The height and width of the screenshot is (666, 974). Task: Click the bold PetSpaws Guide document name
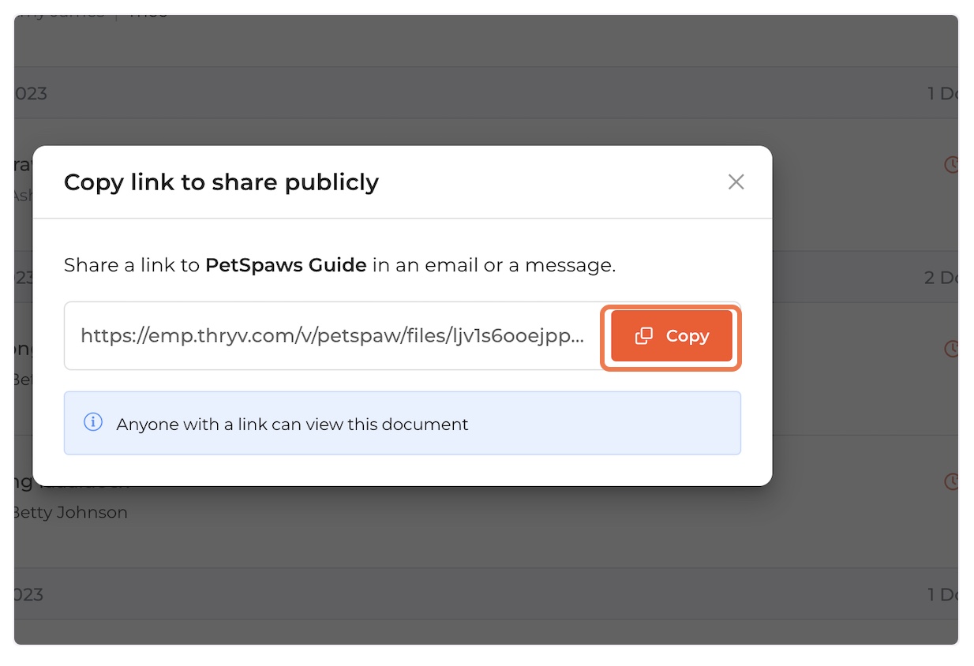(286, 265)
